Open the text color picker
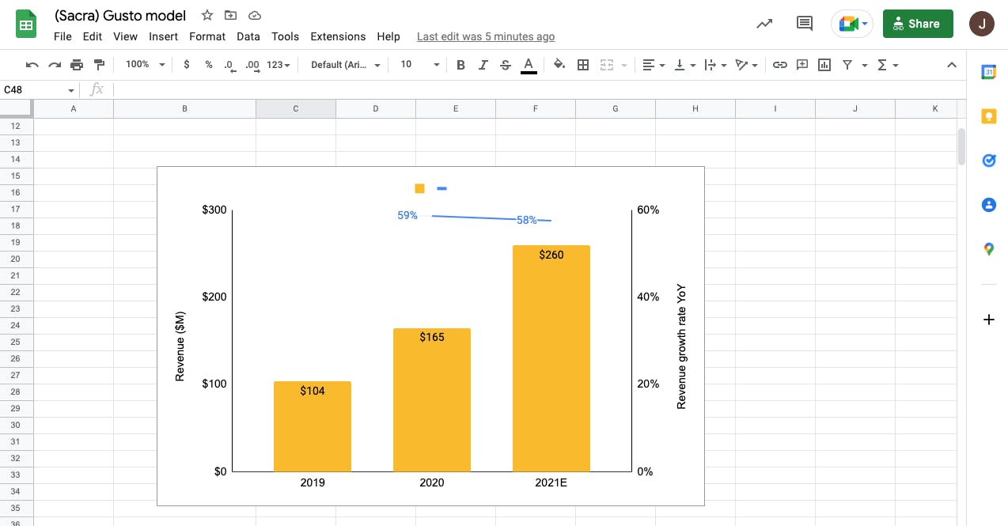 529,65
